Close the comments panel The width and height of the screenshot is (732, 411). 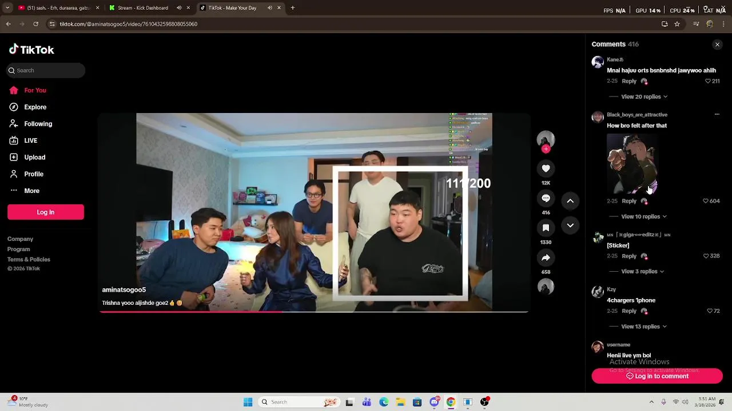pyautogui.click(x=717, y=45)
